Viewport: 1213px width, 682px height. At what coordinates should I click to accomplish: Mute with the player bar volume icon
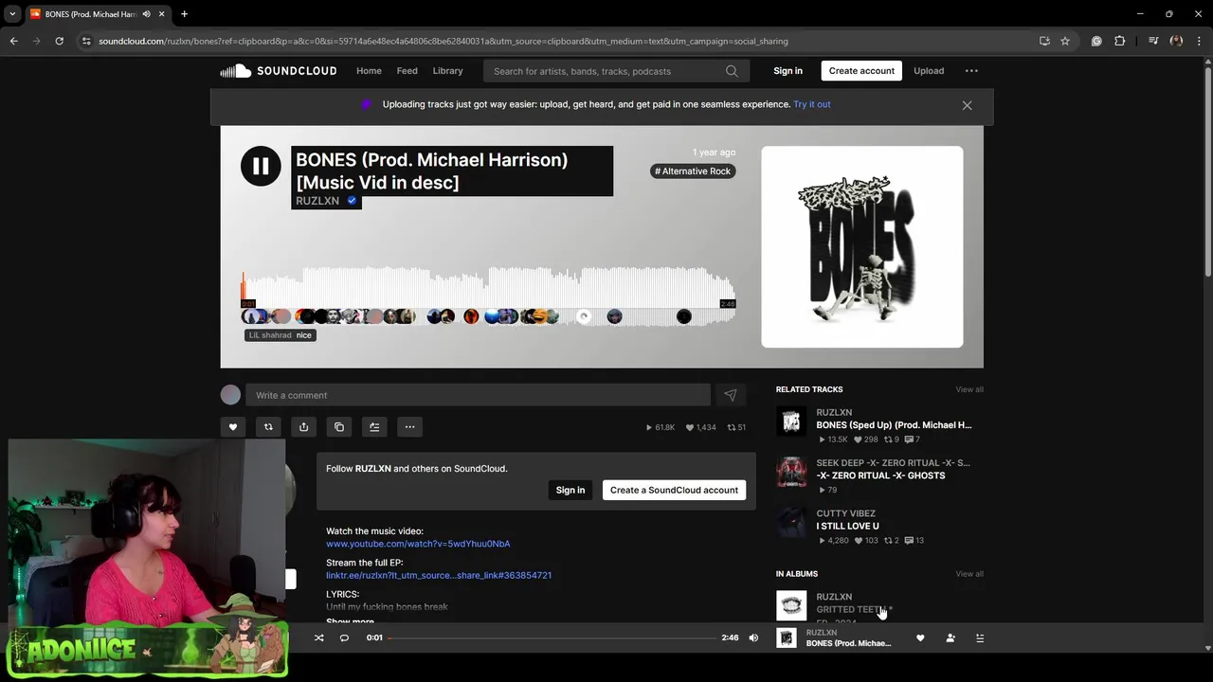click(753, 638)
